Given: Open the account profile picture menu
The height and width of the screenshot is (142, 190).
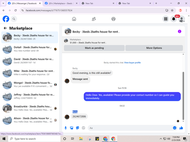Looking at the screenshot, I should 182,19.
